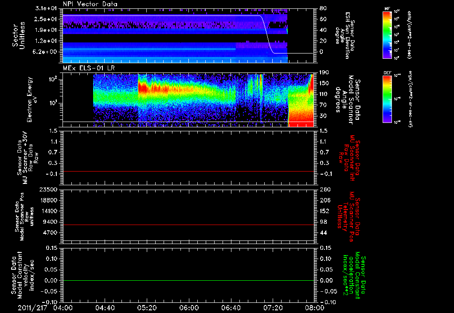This screenshot has width=454, height=313.
Task: Click the 150 scanner angle tick label
Action: coord(325,83)
